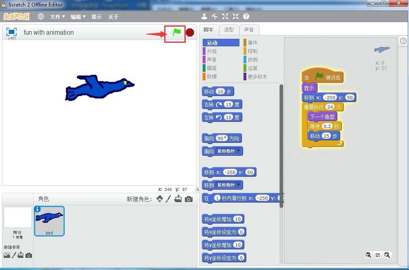Capture a new sprite with the camera icon
Screen dimensions: 409x270
coord(188,199)
